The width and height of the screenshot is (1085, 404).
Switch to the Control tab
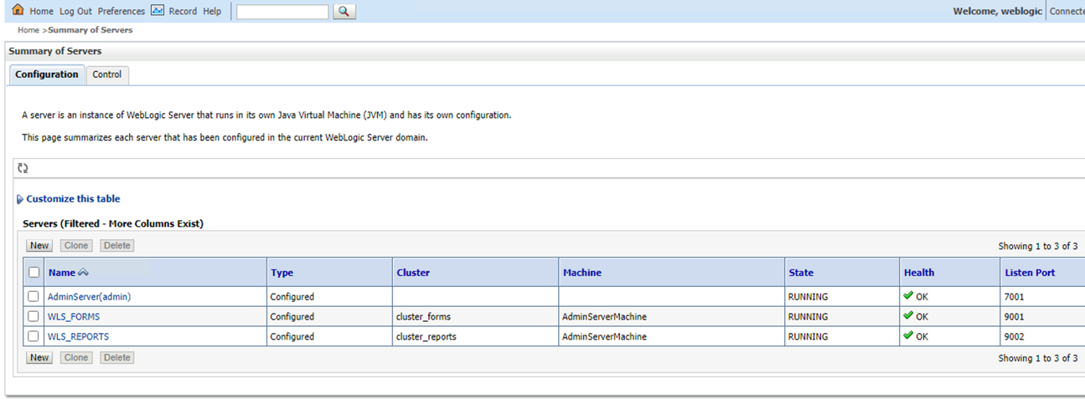107,74
